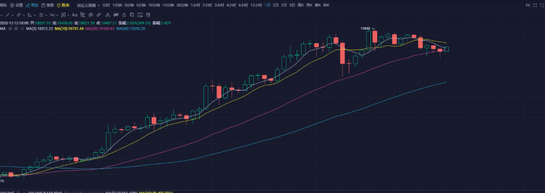
Task: Toggle the lock drawings icon
Action: (124, 15)
